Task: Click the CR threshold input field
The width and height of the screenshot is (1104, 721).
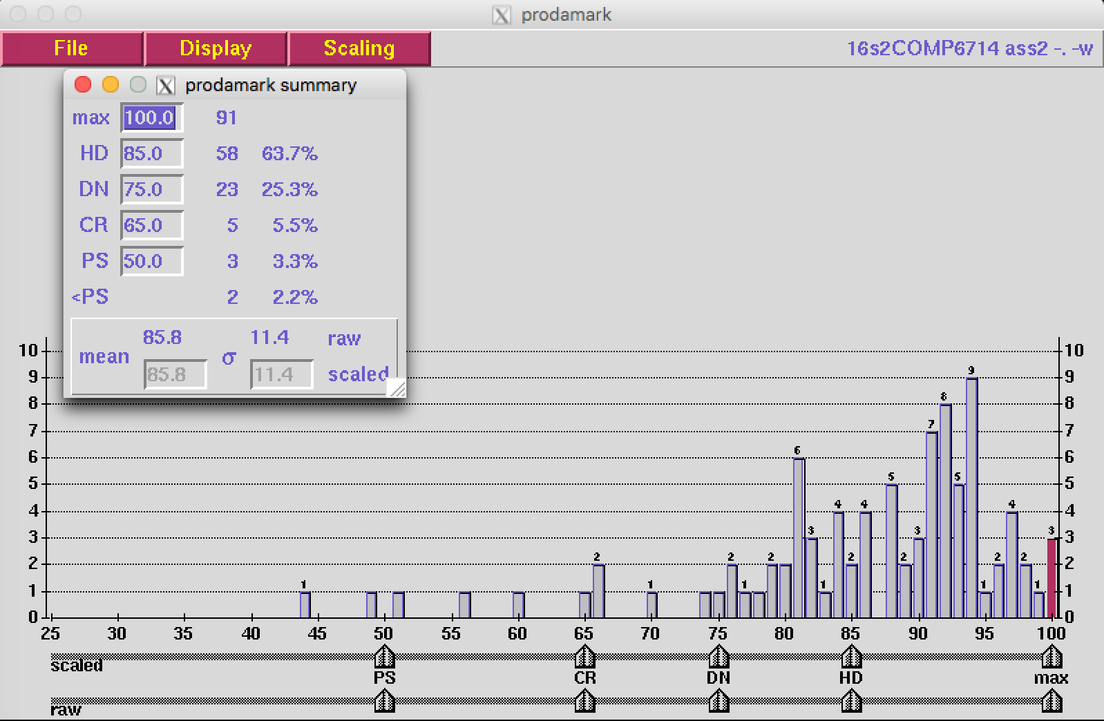Action: tap(152, 226)
